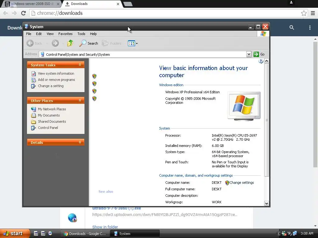Search downloads with the magnifier icon
This screenshot has height=238, width=318.
tap(292, 28)
